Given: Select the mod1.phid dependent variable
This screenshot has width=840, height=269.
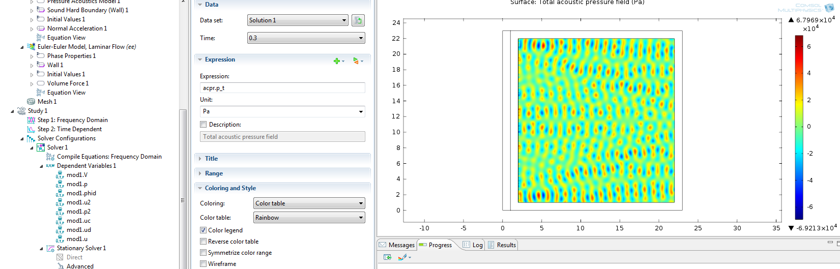Looking at the screenshot, I should click(81, 193).
